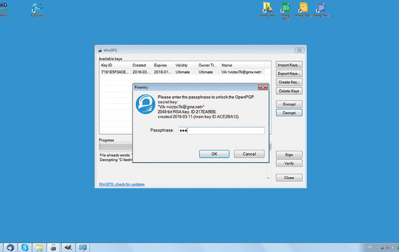Image resolution: width=399 pixels, height=252 pixels.
Task: Click the 2016-03... created date cell
Action: coord(141,72)
